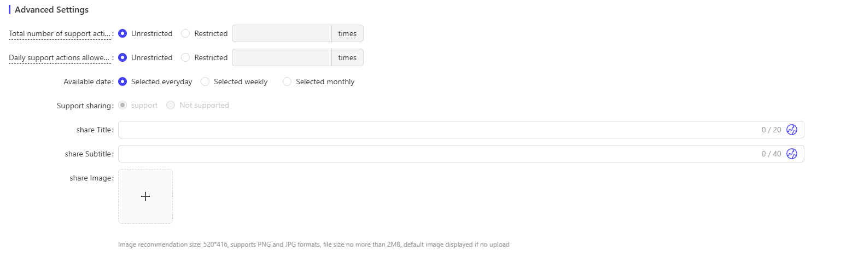Click the daily support actions times input box
The height and width of the screenshot is (268, 858).
pos(282,57)
